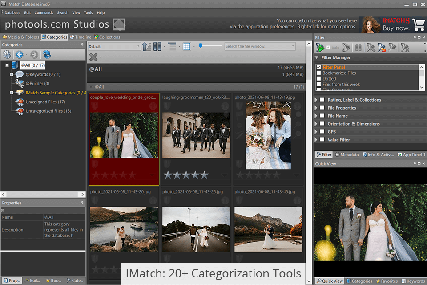Select the laughing-groomsmen photo thumbnail
This screenshot has width=427, height=285.
click(196, 135)
